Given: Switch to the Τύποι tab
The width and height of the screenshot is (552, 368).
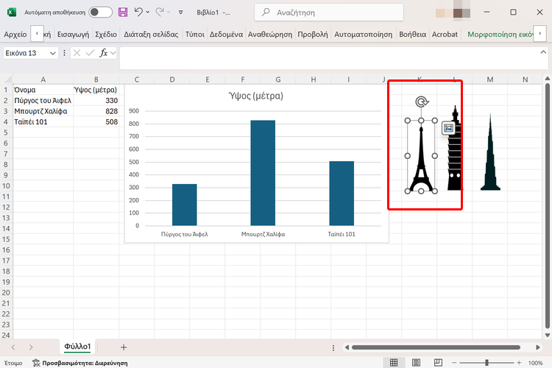Looking at the screenshot, I should (195, 34).
